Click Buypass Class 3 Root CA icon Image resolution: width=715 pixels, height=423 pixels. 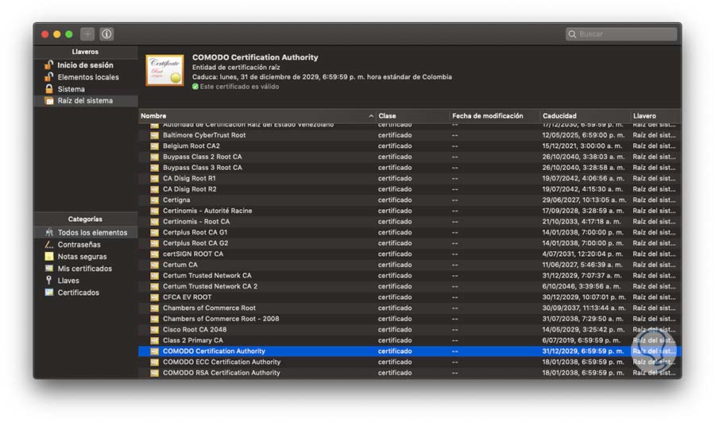(155, 168)
